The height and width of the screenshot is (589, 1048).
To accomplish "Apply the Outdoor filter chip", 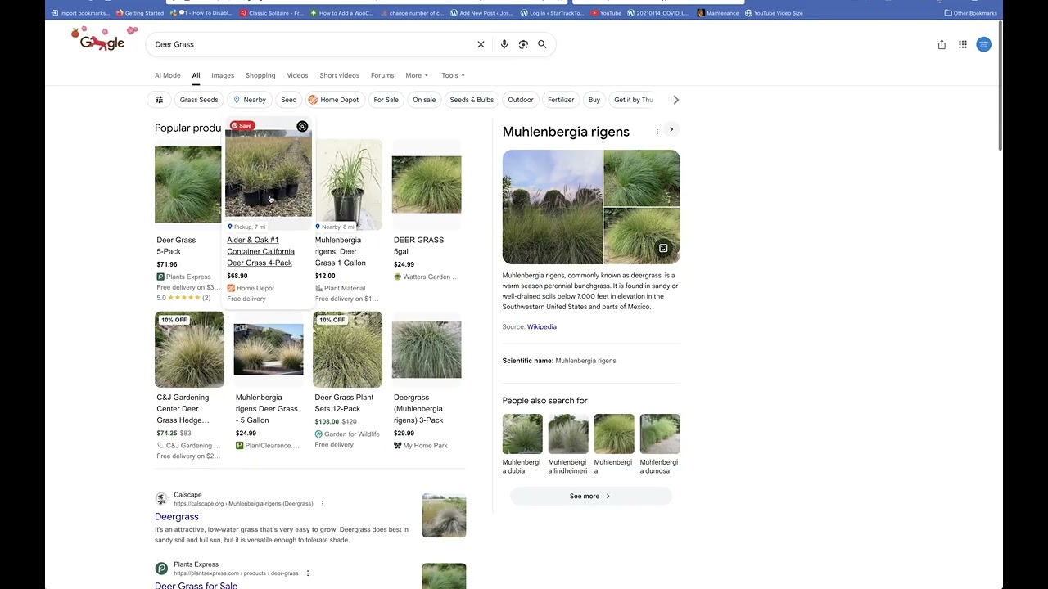I will (521, 100).
